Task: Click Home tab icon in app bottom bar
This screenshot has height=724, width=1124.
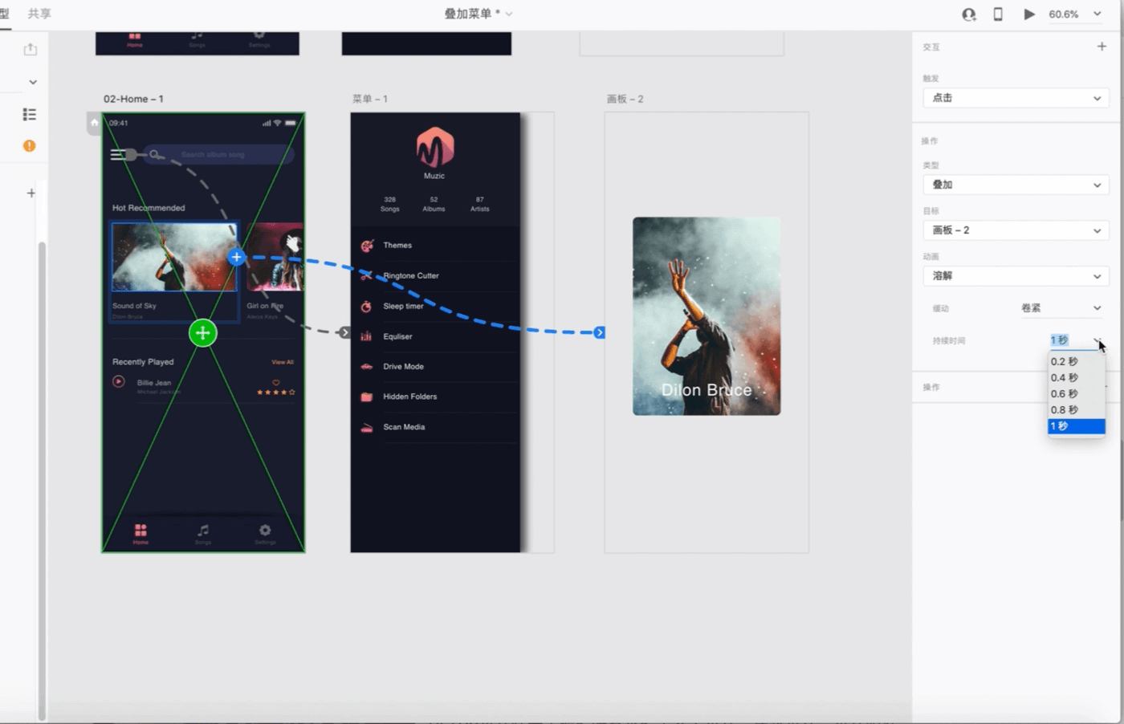Action: click(x=140, y=531)
